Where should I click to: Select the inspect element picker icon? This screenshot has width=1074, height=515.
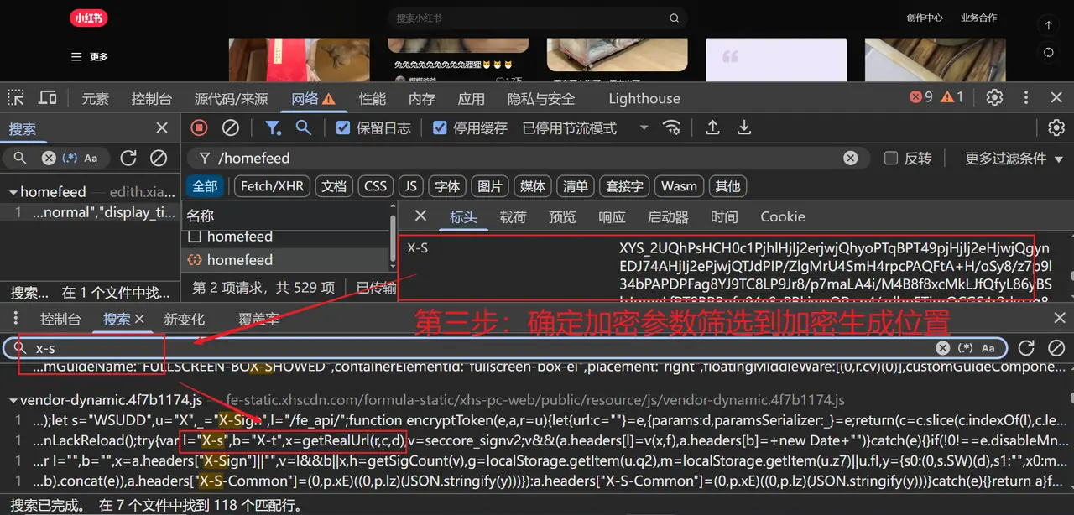tap(15, 97)
